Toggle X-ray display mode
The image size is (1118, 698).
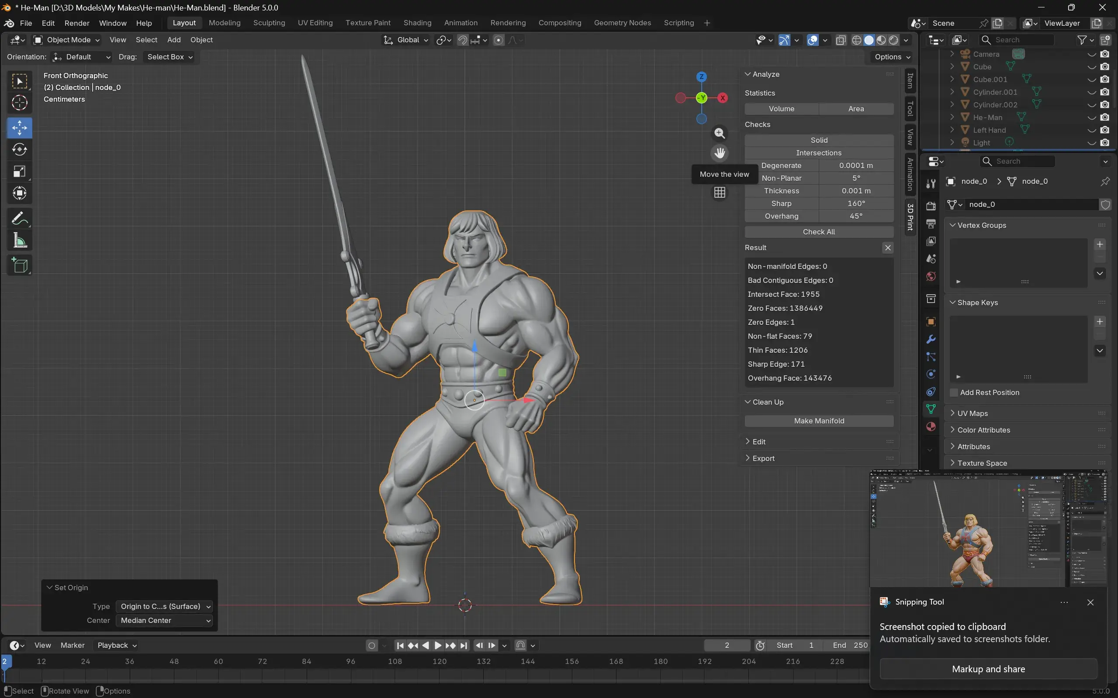(841, 40)
